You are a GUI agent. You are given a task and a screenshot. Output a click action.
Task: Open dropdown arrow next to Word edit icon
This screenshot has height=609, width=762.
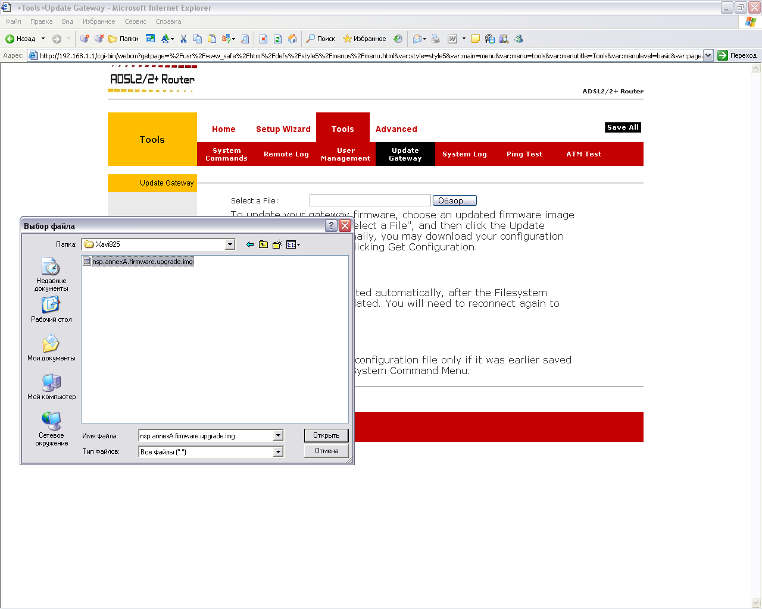click(464, 39)
